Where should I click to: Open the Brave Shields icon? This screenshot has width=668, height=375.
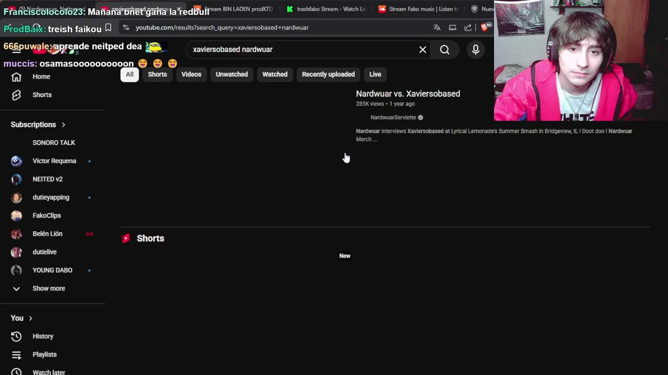pos(485,27)
